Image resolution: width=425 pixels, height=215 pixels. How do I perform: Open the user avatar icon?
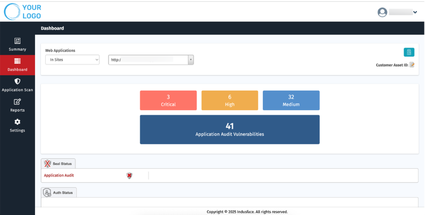pos(382,12)
